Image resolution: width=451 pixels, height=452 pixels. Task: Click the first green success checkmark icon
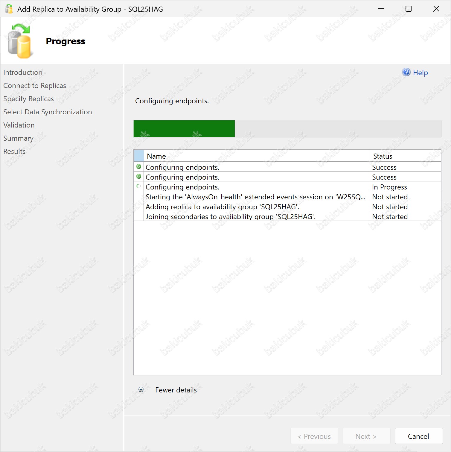click(x=139, y=167)
